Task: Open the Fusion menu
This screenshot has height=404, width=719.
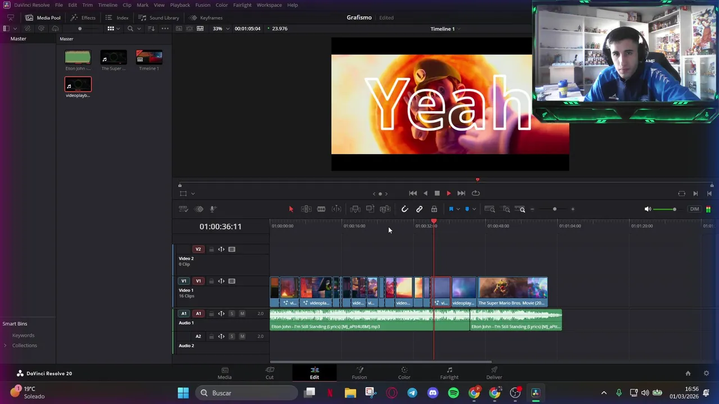Action: [203, 5]
